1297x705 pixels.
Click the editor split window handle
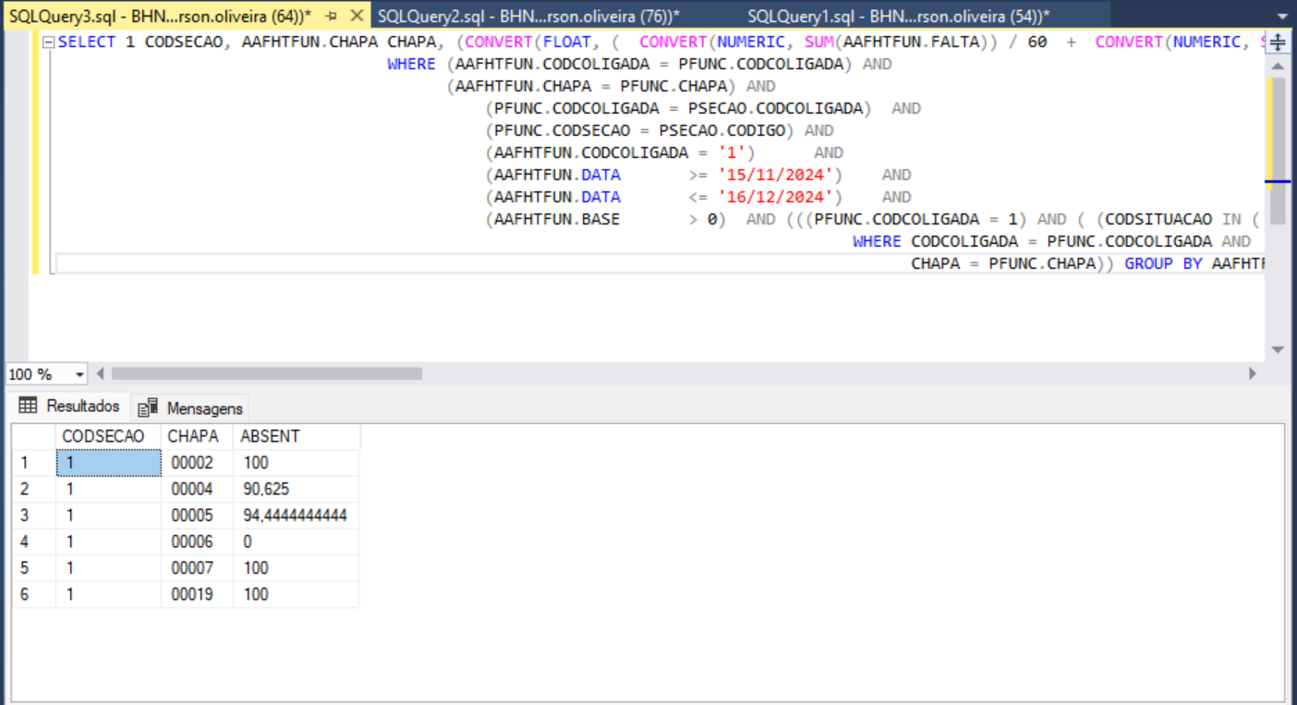[1278, 43]
